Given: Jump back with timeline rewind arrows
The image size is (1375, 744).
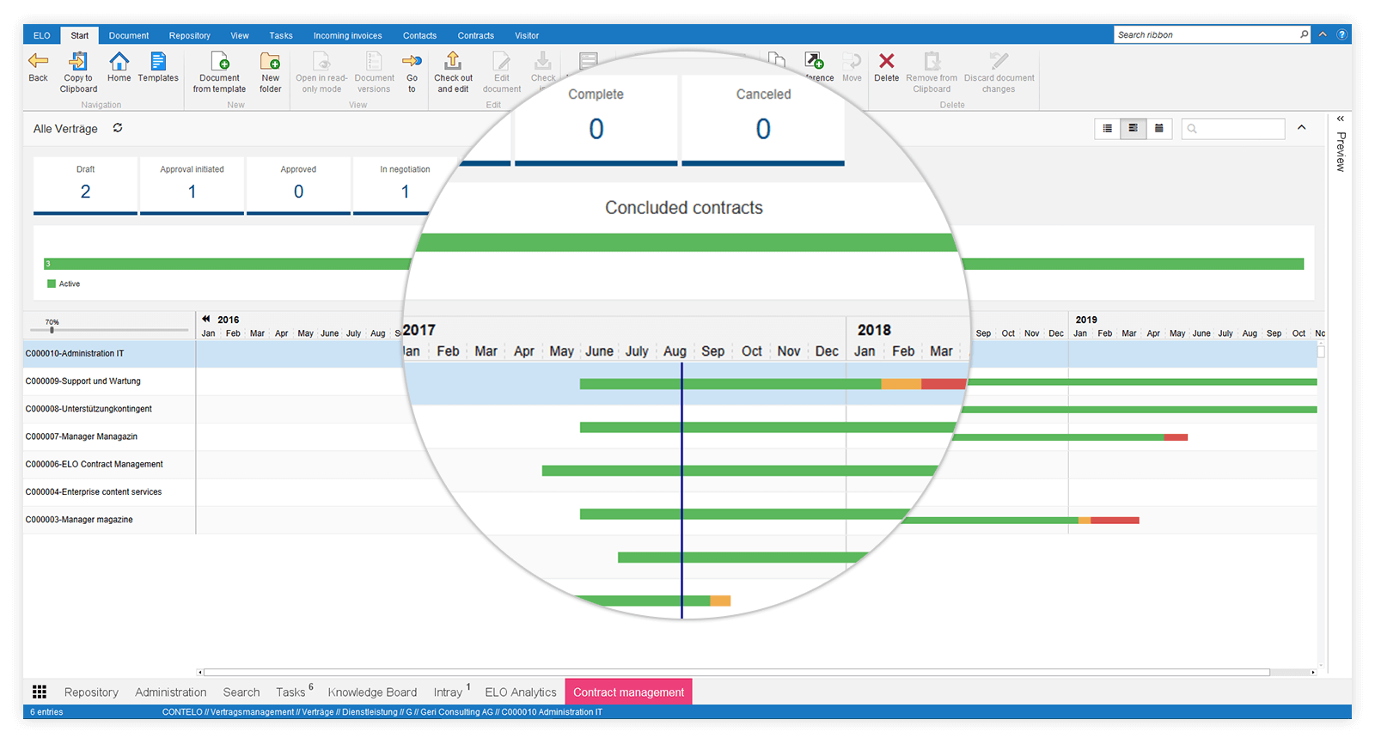Looking at the screenshot, I should [206, 319].
